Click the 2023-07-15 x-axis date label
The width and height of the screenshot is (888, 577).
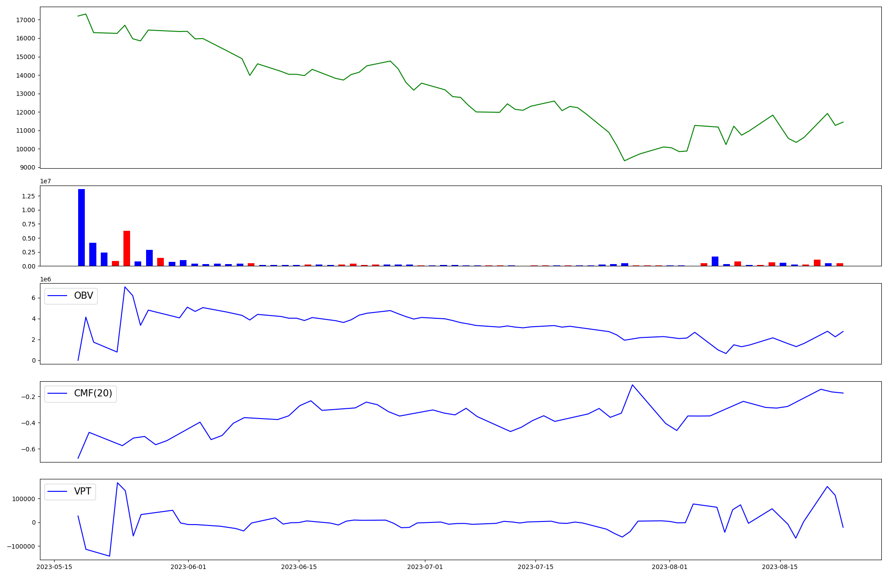pyautogui.click(x=535, y=567)
